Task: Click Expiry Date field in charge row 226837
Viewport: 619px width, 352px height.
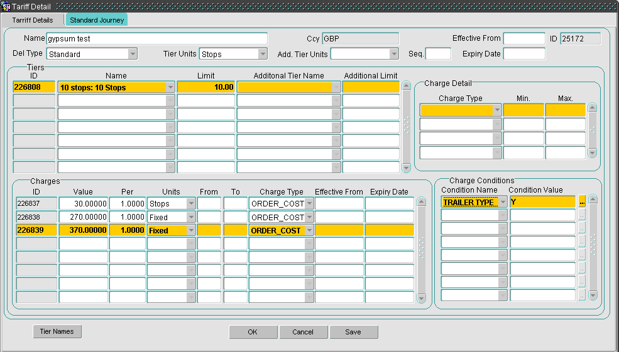Action: point(389,203)
